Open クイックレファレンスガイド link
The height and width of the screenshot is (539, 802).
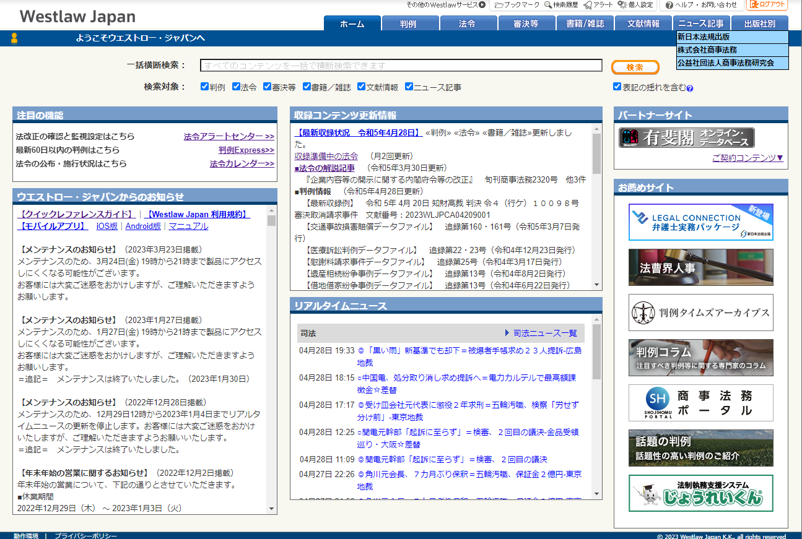76,214
